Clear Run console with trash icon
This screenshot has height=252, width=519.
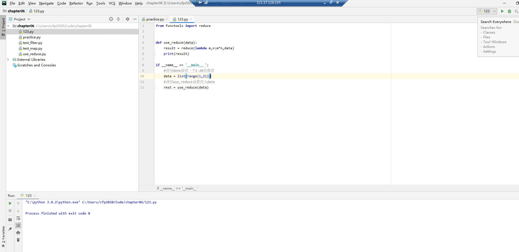pos(18,240)
